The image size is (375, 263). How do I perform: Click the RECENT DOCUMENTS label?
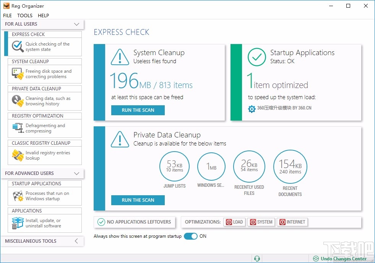click(290, 191)
